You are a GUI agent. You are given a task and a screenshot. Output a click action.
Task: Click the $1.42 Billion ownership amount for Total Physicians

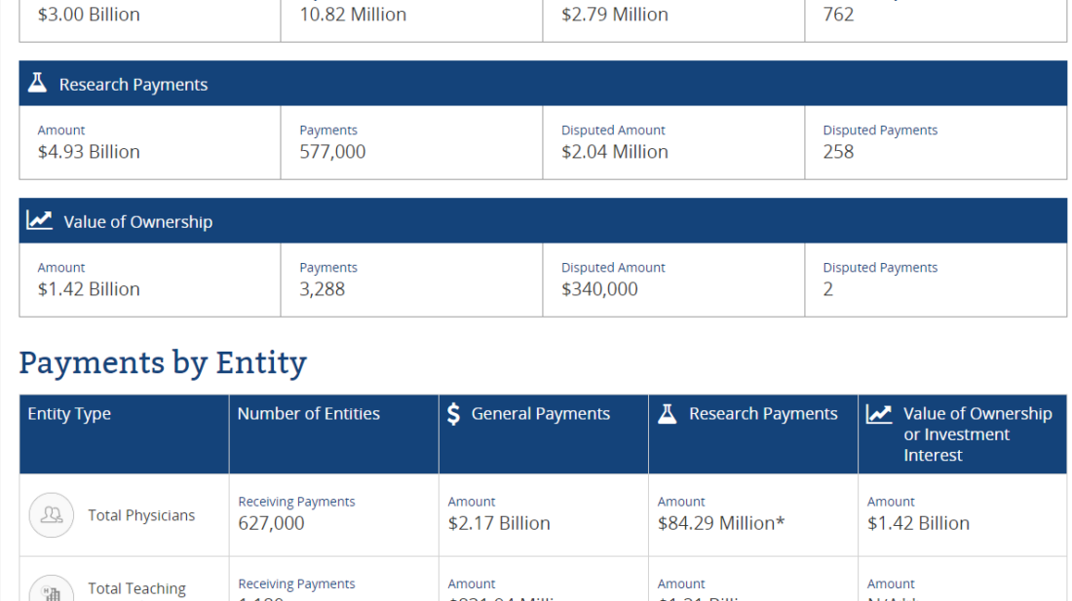[918, 522]
